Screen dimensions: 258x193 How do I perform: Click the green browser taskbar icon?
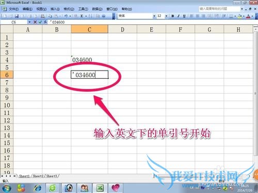click(x=53, y=188)
